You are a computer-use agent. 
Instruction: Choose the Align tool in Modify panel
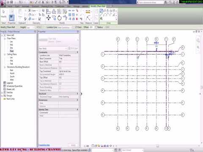coord(48,11)
